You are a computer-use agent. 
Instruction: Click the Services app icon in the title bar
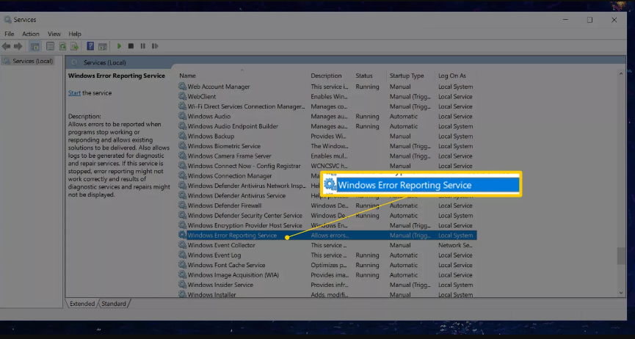pyautogui.click(x=7, y=19)
